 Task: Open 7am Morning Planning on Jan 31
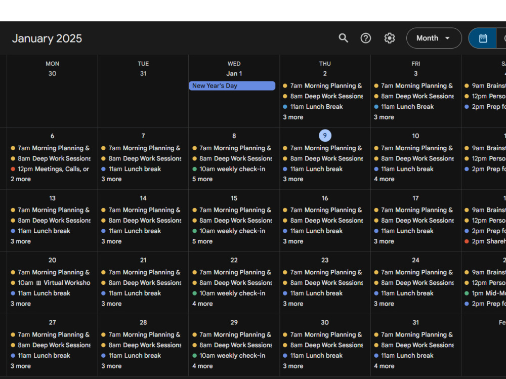[413, 335]
